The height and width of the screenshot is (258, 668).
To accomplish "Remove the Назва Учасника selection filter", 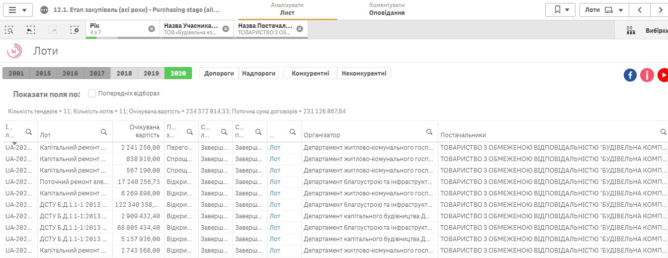I will tap(226, 29).
